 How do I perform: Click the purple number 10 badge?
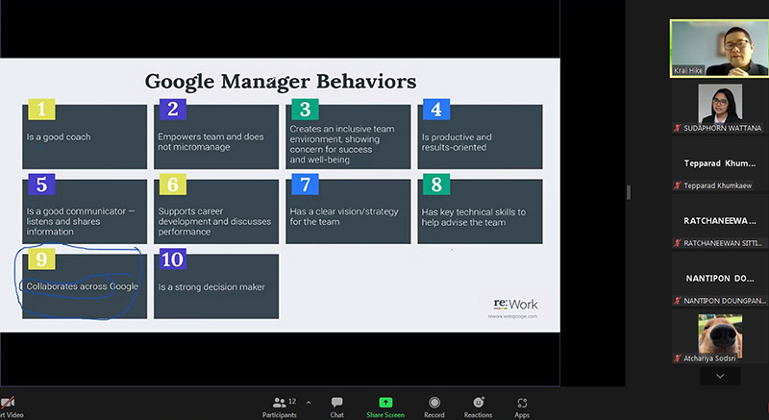click(173, 259)
